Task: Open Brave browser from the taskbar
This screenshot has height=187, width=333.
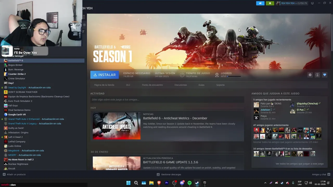Action: [x=159, y=183]
